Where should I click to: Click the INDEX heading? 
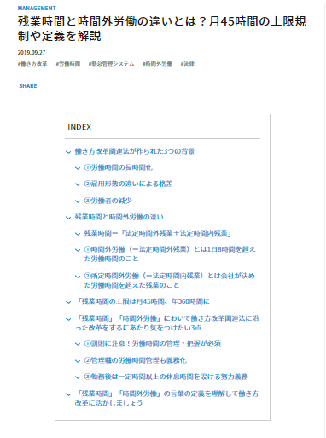[x=79, y=127]
